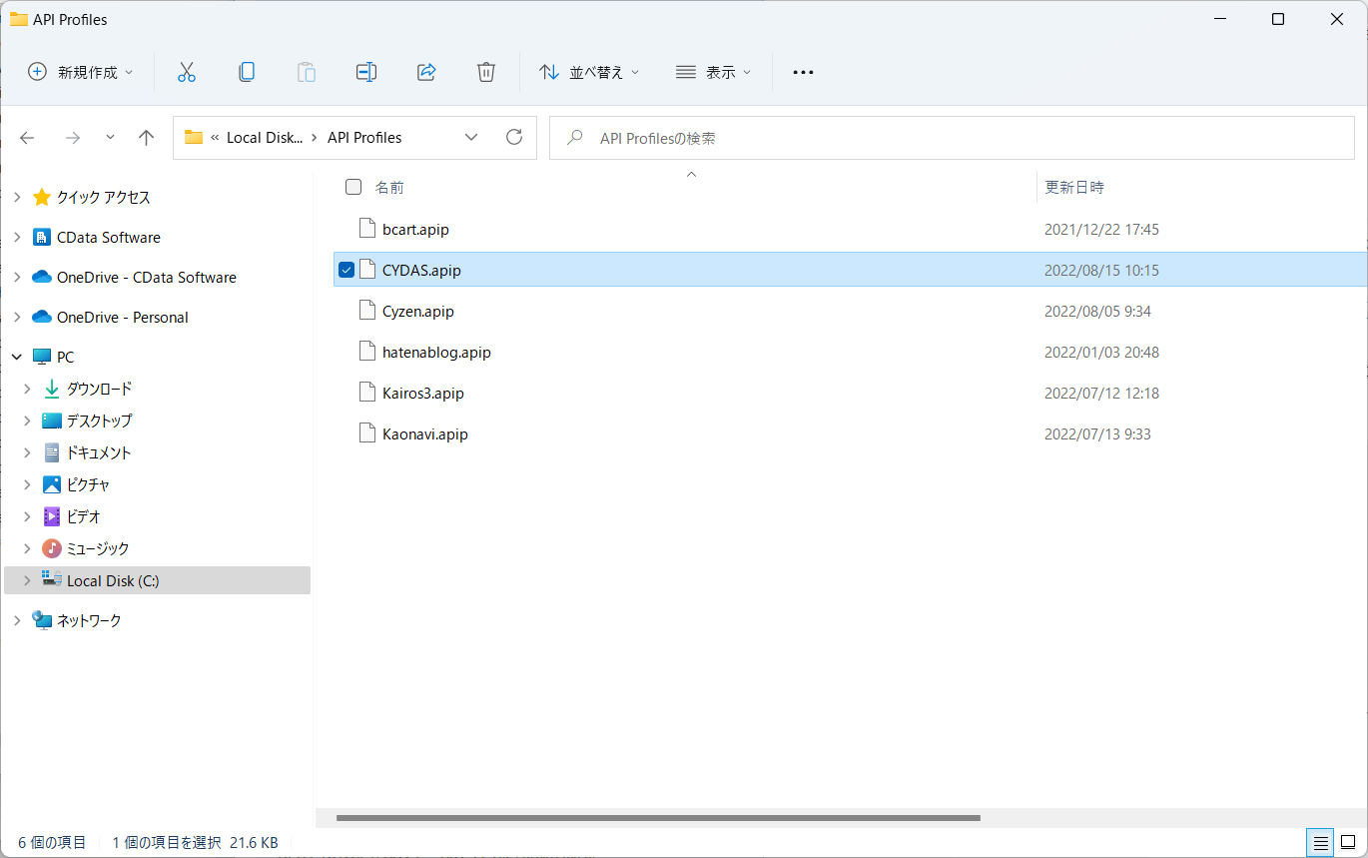This screenshot has height=858, width=1368.
Task: Open the three-dot more options menu
Action: [x=803, y=72]
